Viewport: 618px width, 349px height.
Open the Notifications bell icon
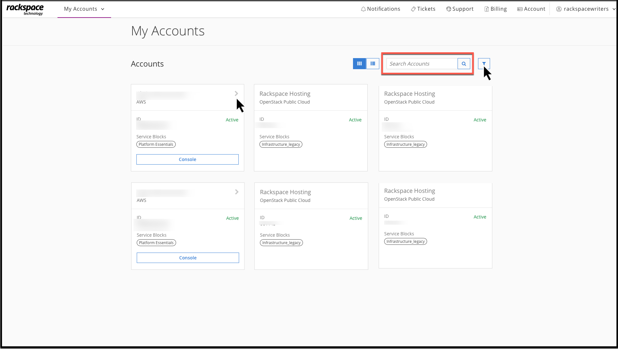point(363,9)
